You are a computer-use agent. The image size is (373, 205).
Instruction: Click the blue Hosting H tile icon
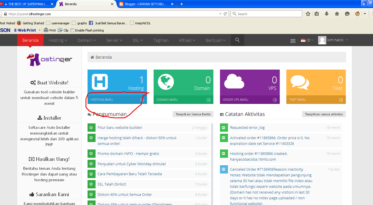coord(100,81)
